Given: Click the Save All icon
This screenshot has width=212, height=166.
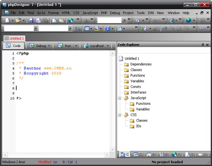Looking at the screenshot, I should tap(38, 21).
